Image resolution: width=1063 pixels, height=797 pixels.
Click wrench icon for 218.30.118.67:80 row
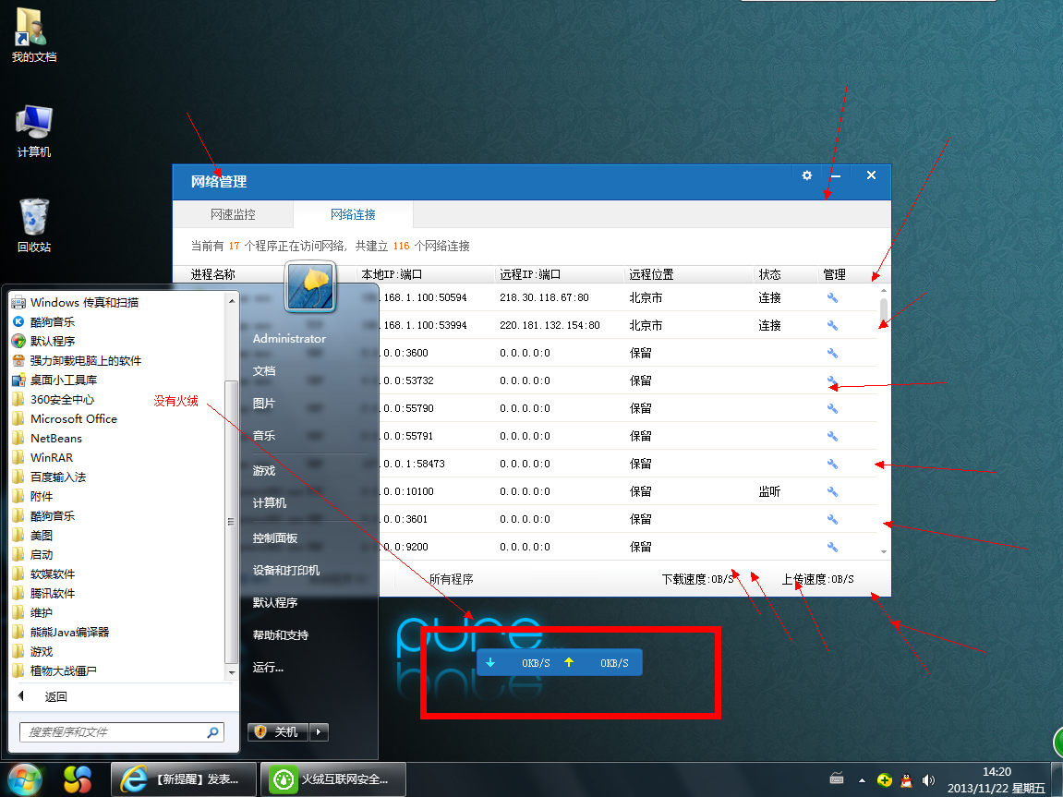point(832,297)
